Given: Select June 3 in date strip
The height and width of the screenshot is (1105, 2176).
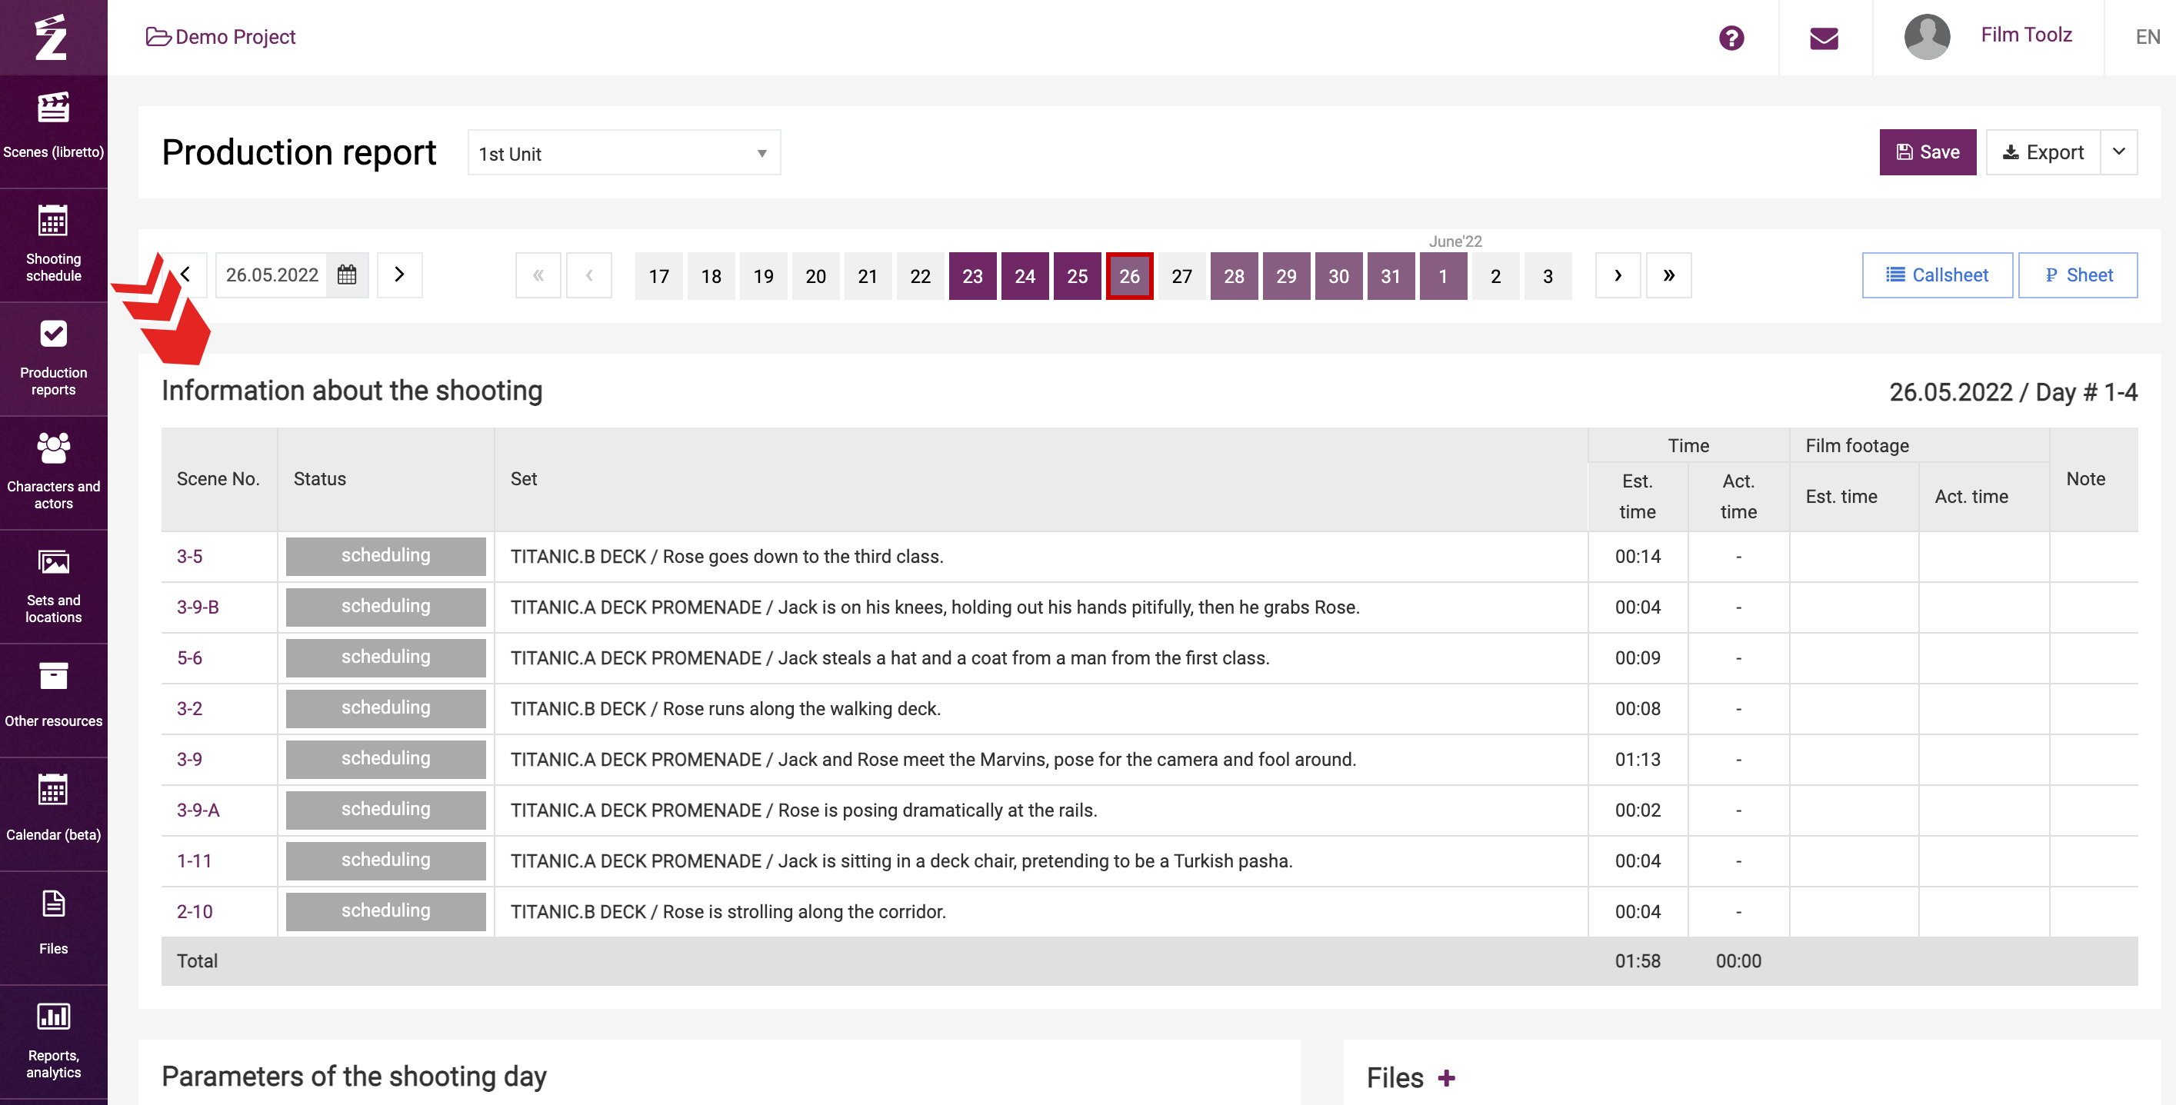Looking at the screenshot, I should (1548, 275).
